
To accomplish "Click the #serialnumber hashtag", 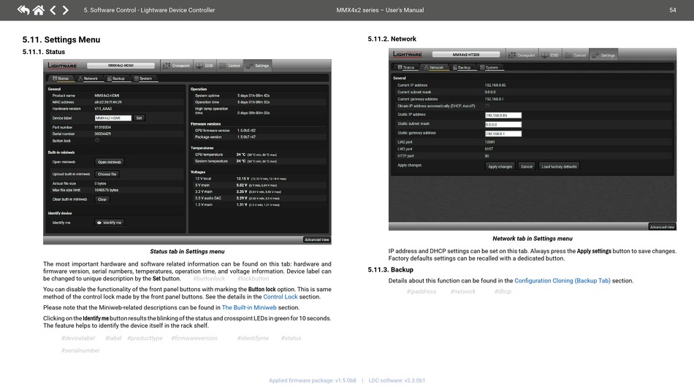I will click(x=80, y=350).
